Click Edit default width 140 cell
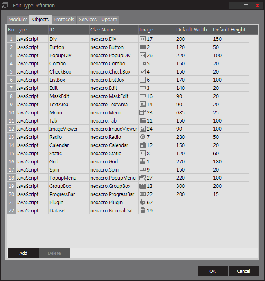The height and width of the screenshot is (281, 265). [x=193, y=88]
